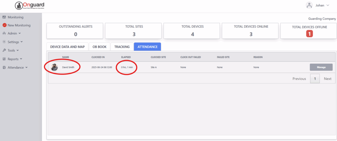
Task: Click the Tools wrench icon
Action: pos(4,50)
